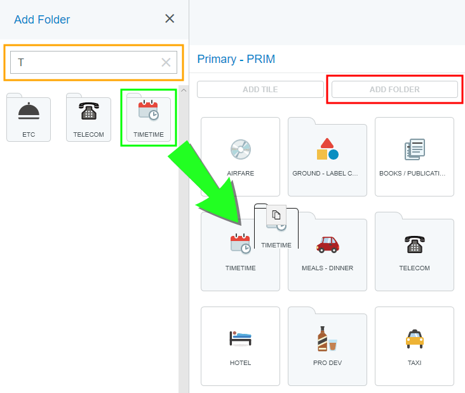
Task: Click the ADD FOLDER button
Action: coord(394,90)
